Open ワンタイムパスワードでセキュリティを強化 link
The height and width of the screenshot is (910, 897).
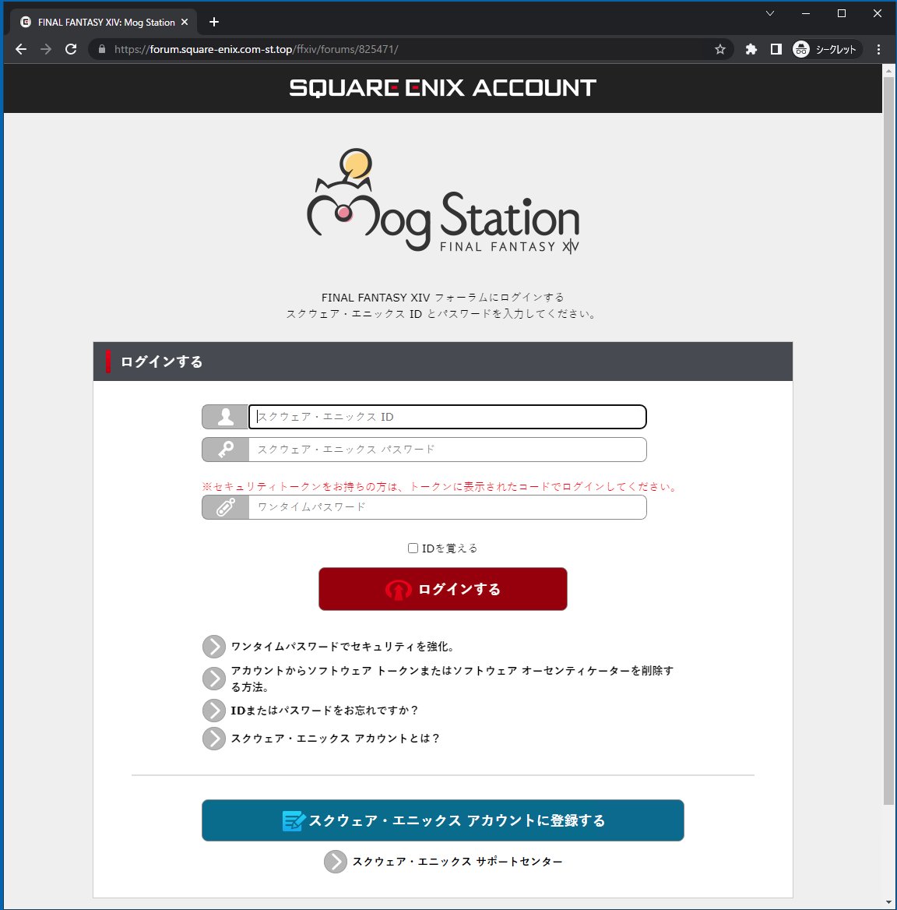pyautogui.click(x=343, y=647)
